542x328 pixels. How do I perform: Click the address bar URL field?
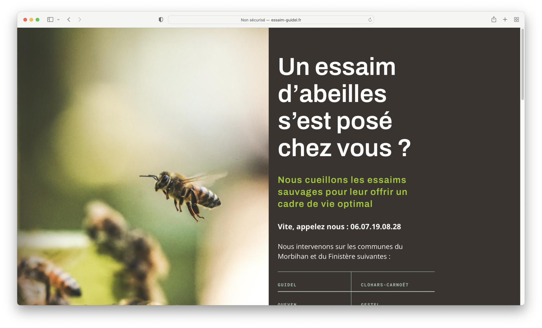(271, 19)
